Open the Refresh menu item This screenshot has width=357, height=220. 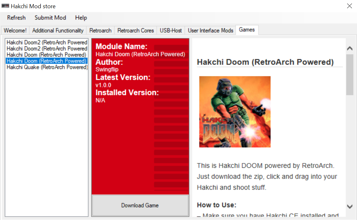tap(16, 18)
